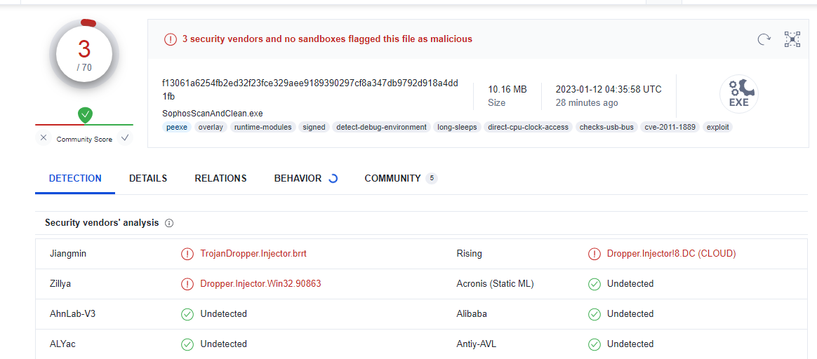This screenshot has width=817, height=359.
Task: Click the EXE file type icon
Action: [x=738, y=94]
